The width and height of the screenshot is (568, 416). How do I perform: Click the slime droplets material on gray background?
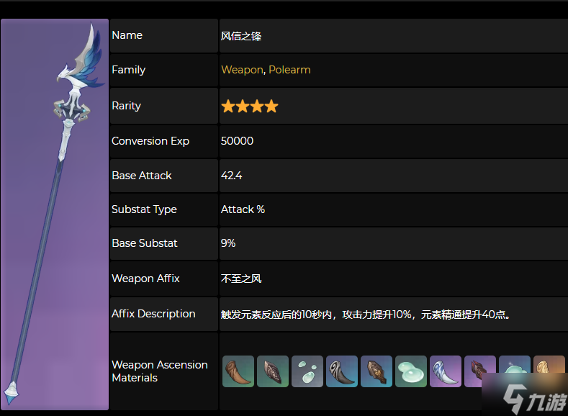(307, 371)
